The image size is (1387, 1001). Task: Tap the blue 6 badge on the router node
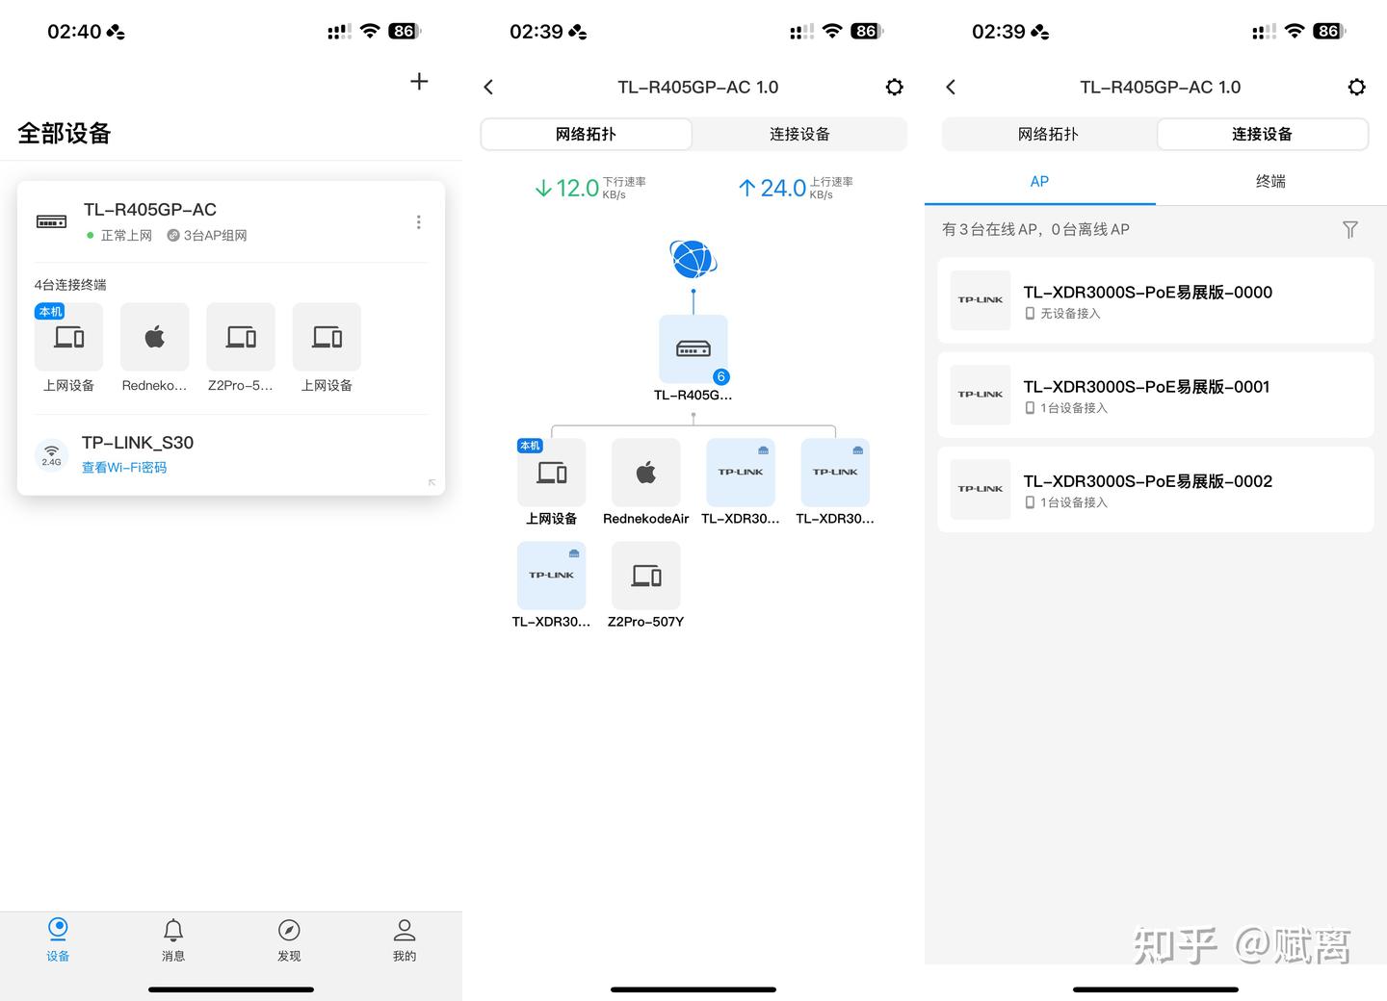[x=720, y=376]
